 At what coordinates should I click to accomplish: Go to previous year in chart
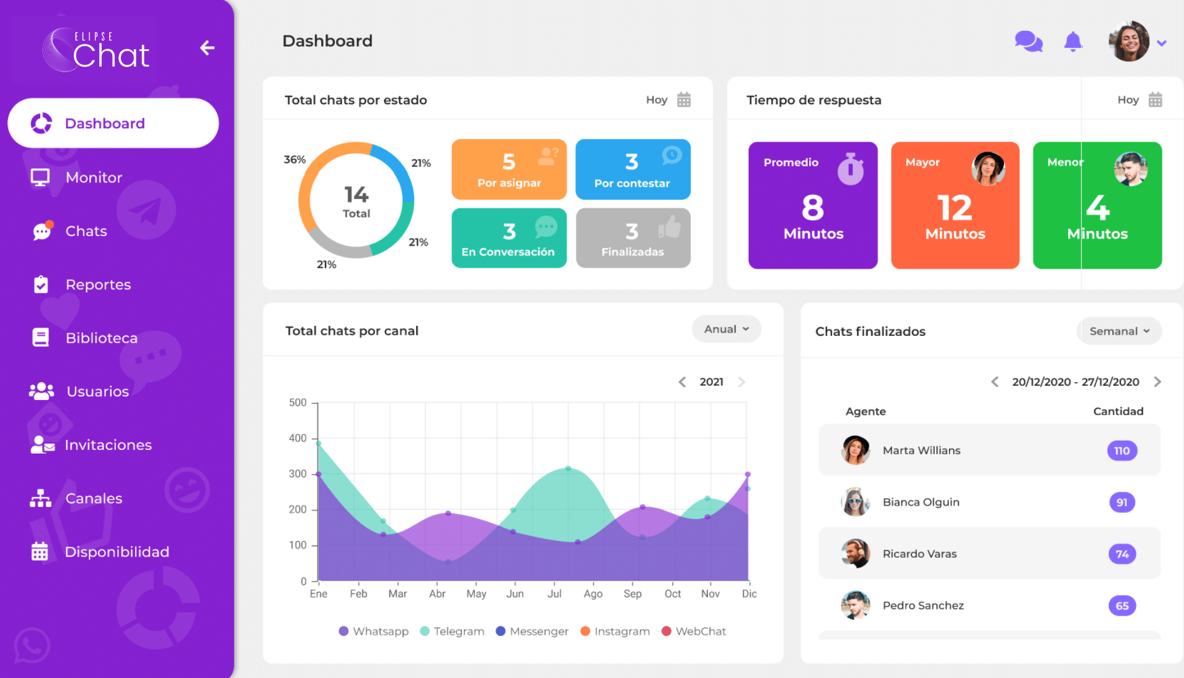tap(682, 382)
